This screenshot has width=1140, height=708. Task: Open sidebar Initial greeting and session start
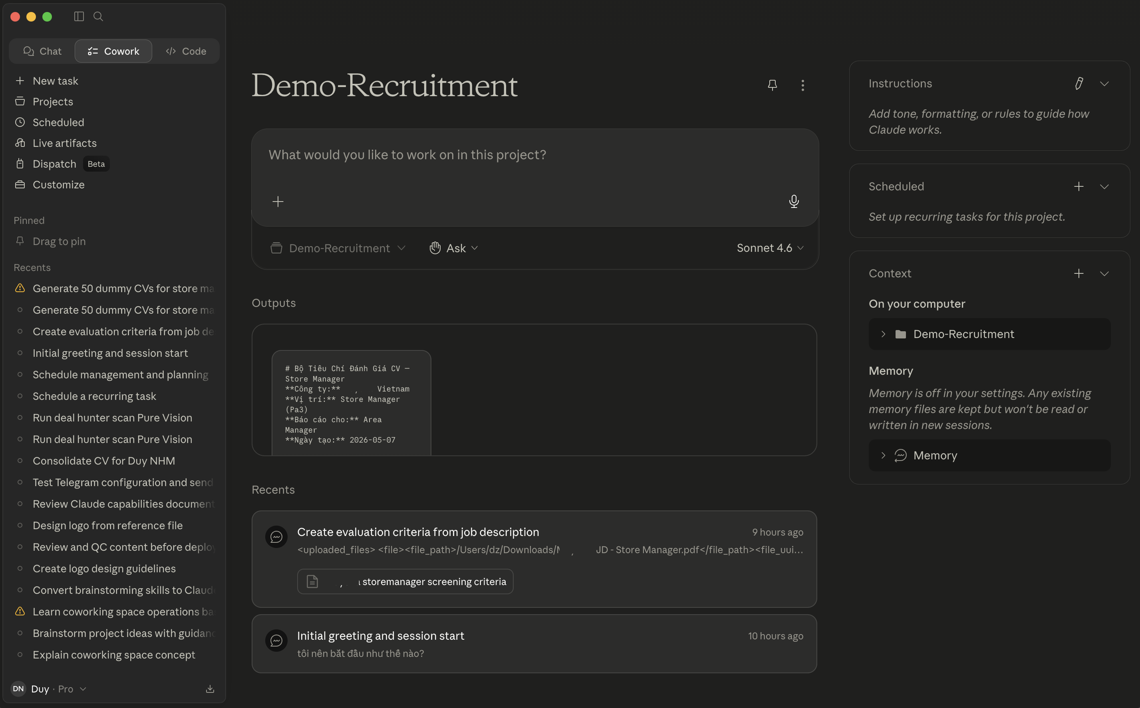[x=114, y=352]
